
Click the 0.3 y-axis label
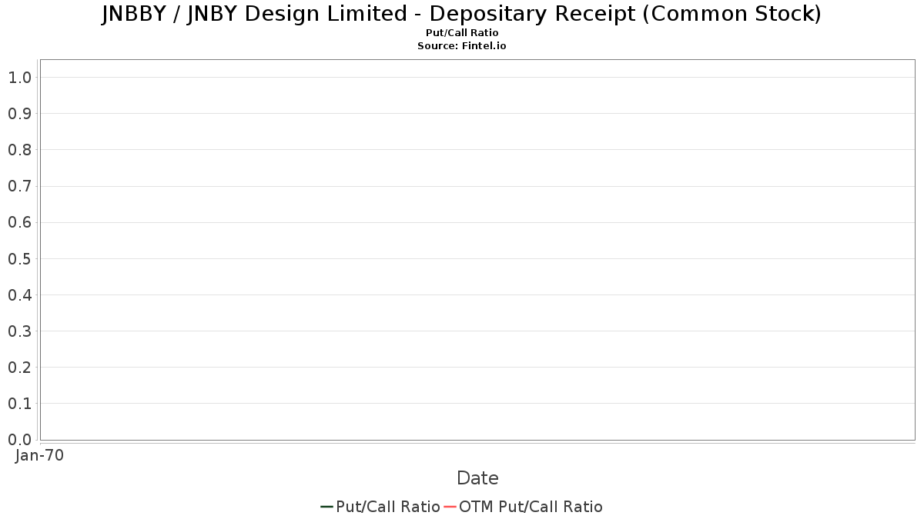pyautogui.click(x=19, y=331)
